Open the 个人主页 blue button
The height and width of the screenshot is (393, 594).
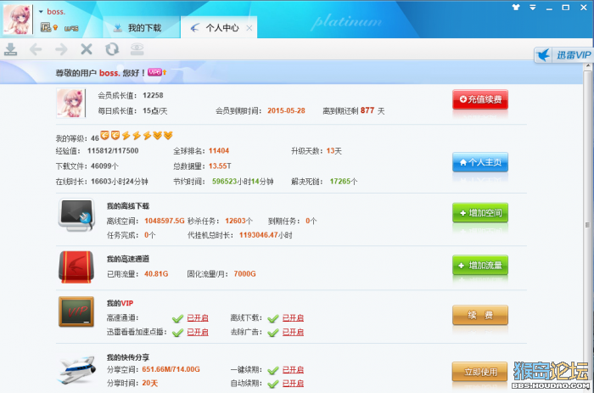[x=480, y=162]
